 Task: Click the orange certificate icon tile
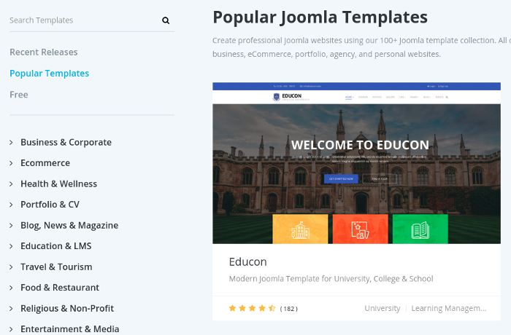click(360, 229)
